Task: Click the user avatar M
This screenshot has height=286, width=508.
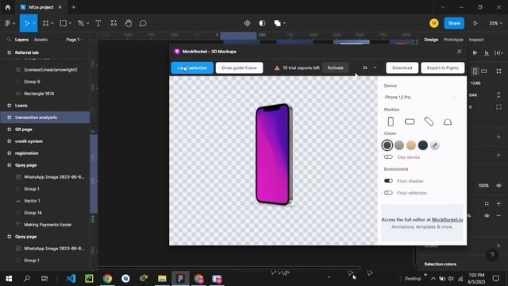Action: [434, 23]
